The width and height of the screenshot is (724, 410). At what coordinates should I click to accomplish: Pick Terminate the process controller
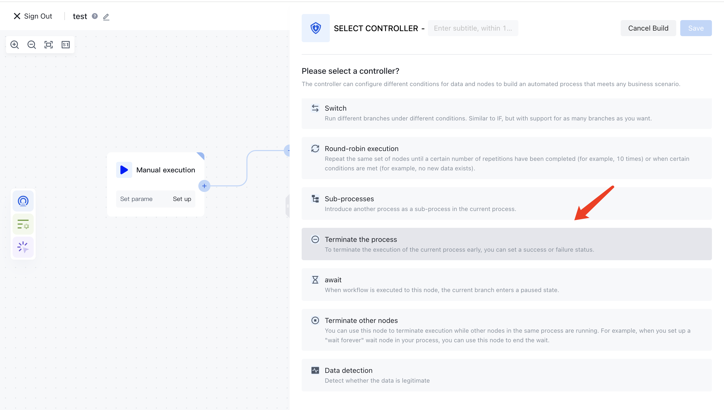[506, 244]
